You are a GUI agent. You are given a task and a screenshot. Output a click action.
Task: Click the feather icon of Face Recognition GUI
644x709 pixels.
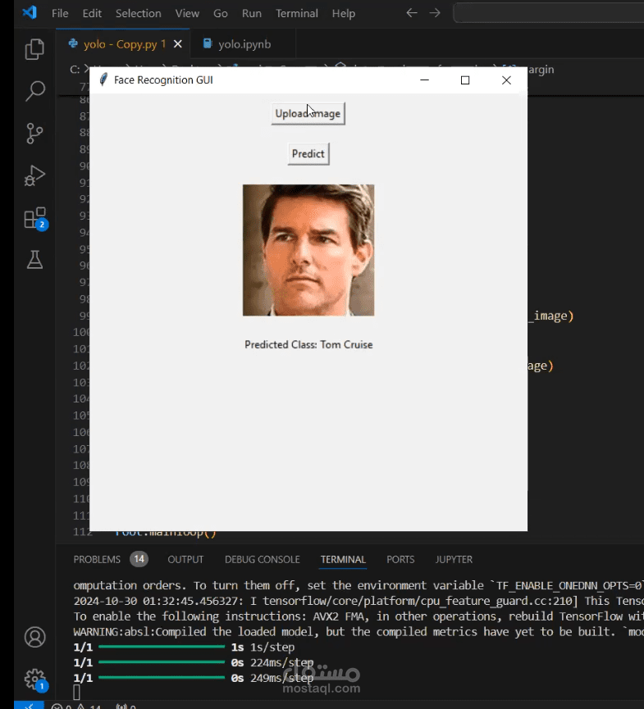(x=103, y=80)
